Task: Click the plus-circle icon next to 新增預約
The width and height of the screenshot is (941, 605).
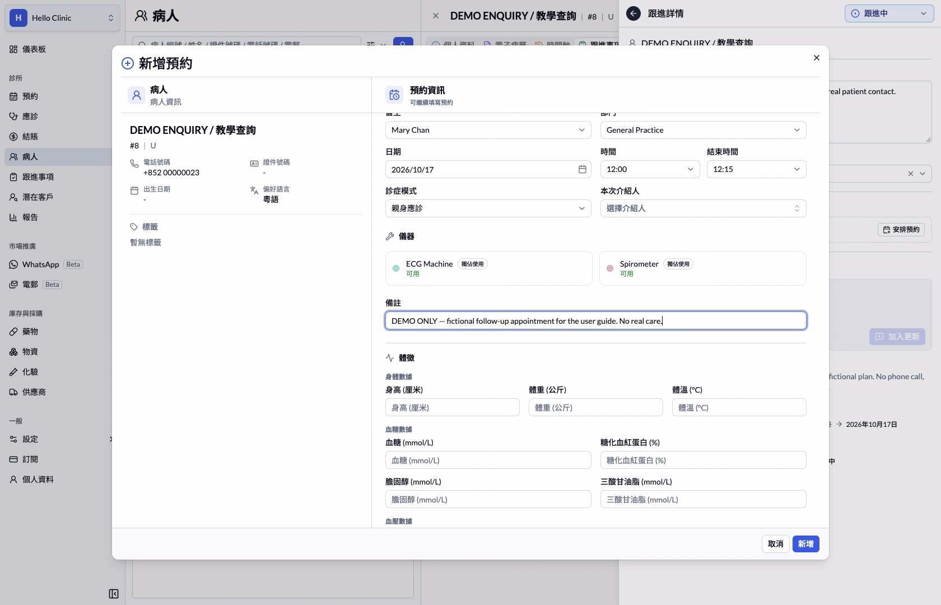Action: 128,63
